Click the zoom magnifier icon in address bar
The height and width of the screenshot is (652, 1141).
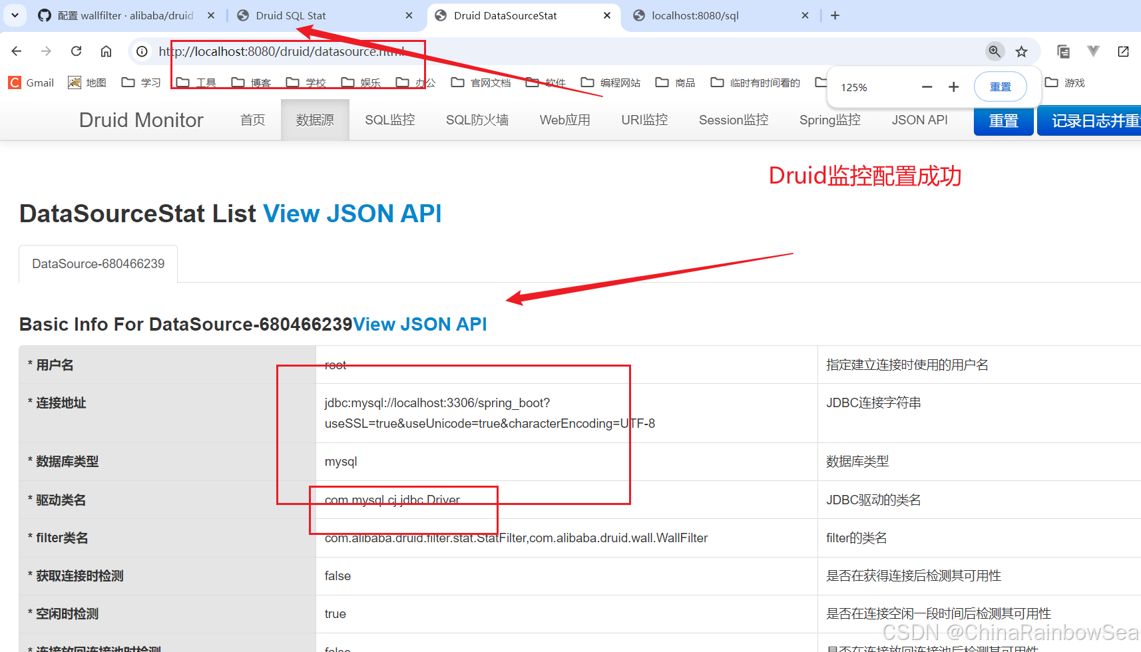click(x=995, y=51)
